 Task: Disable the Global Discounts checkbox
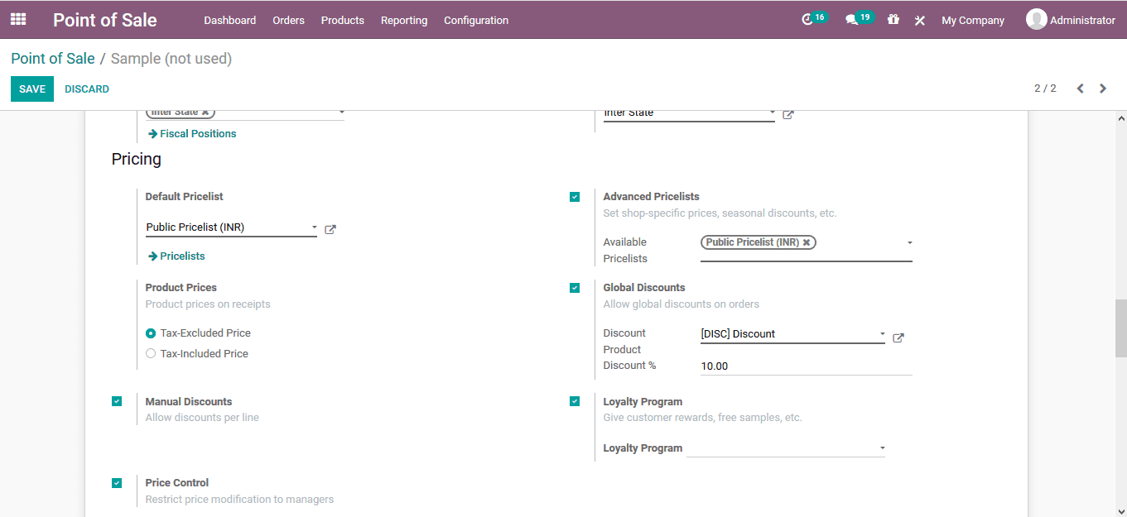(x=575, y=287)
